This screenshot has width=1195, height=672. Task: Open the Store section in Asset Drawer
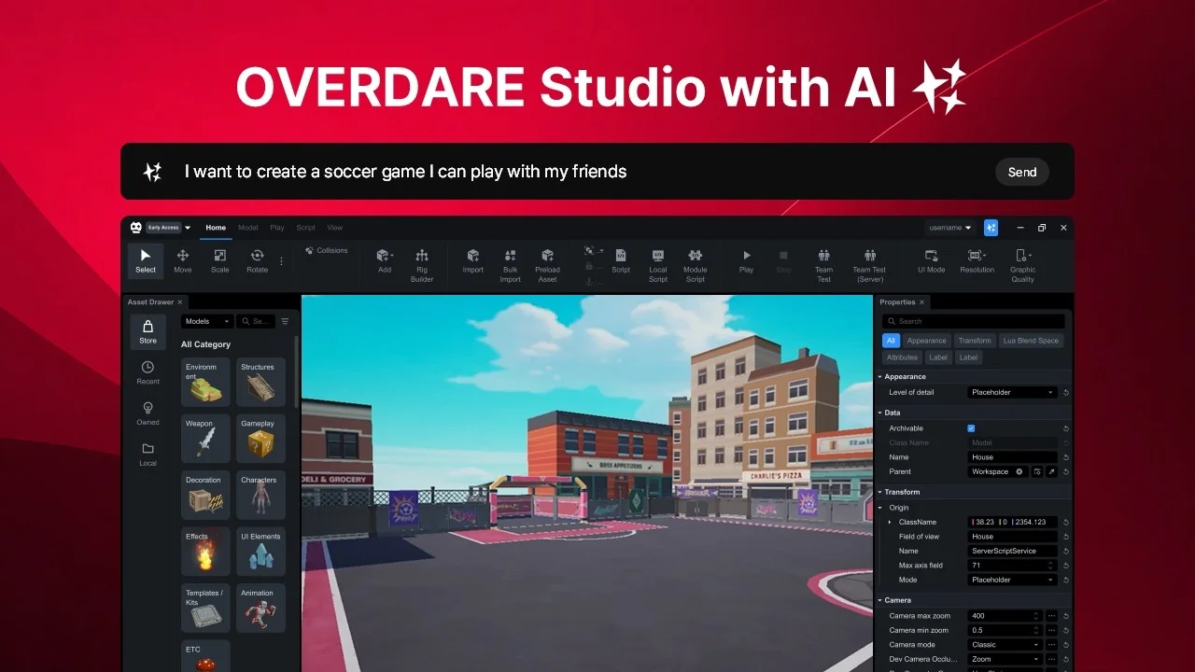click(148, 331)
